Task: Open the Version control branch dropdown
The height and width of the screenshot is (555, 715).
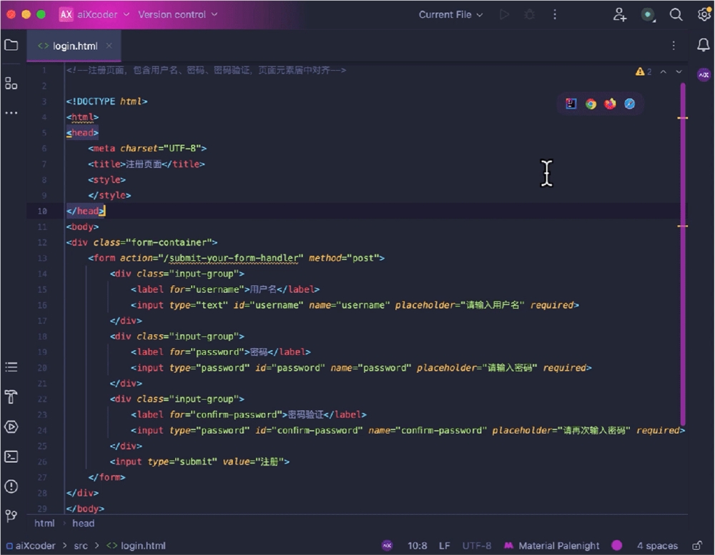Action: coord(177,14)
